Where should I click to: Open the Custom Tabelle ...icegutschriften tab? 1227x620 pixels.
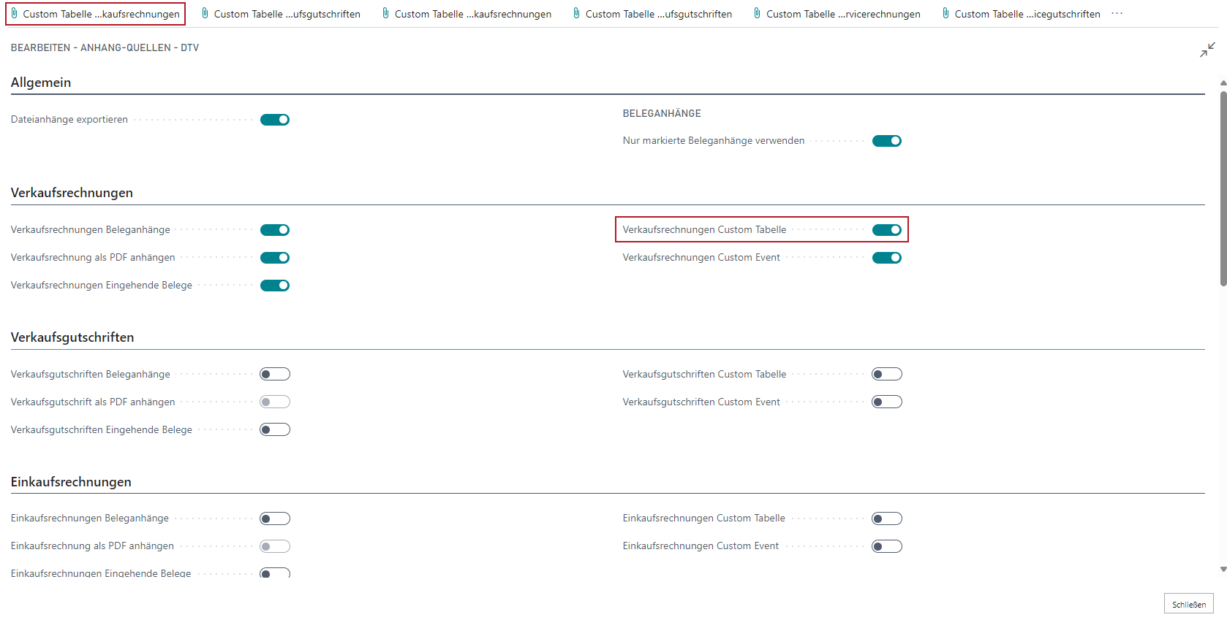(x=1027, y=14)
